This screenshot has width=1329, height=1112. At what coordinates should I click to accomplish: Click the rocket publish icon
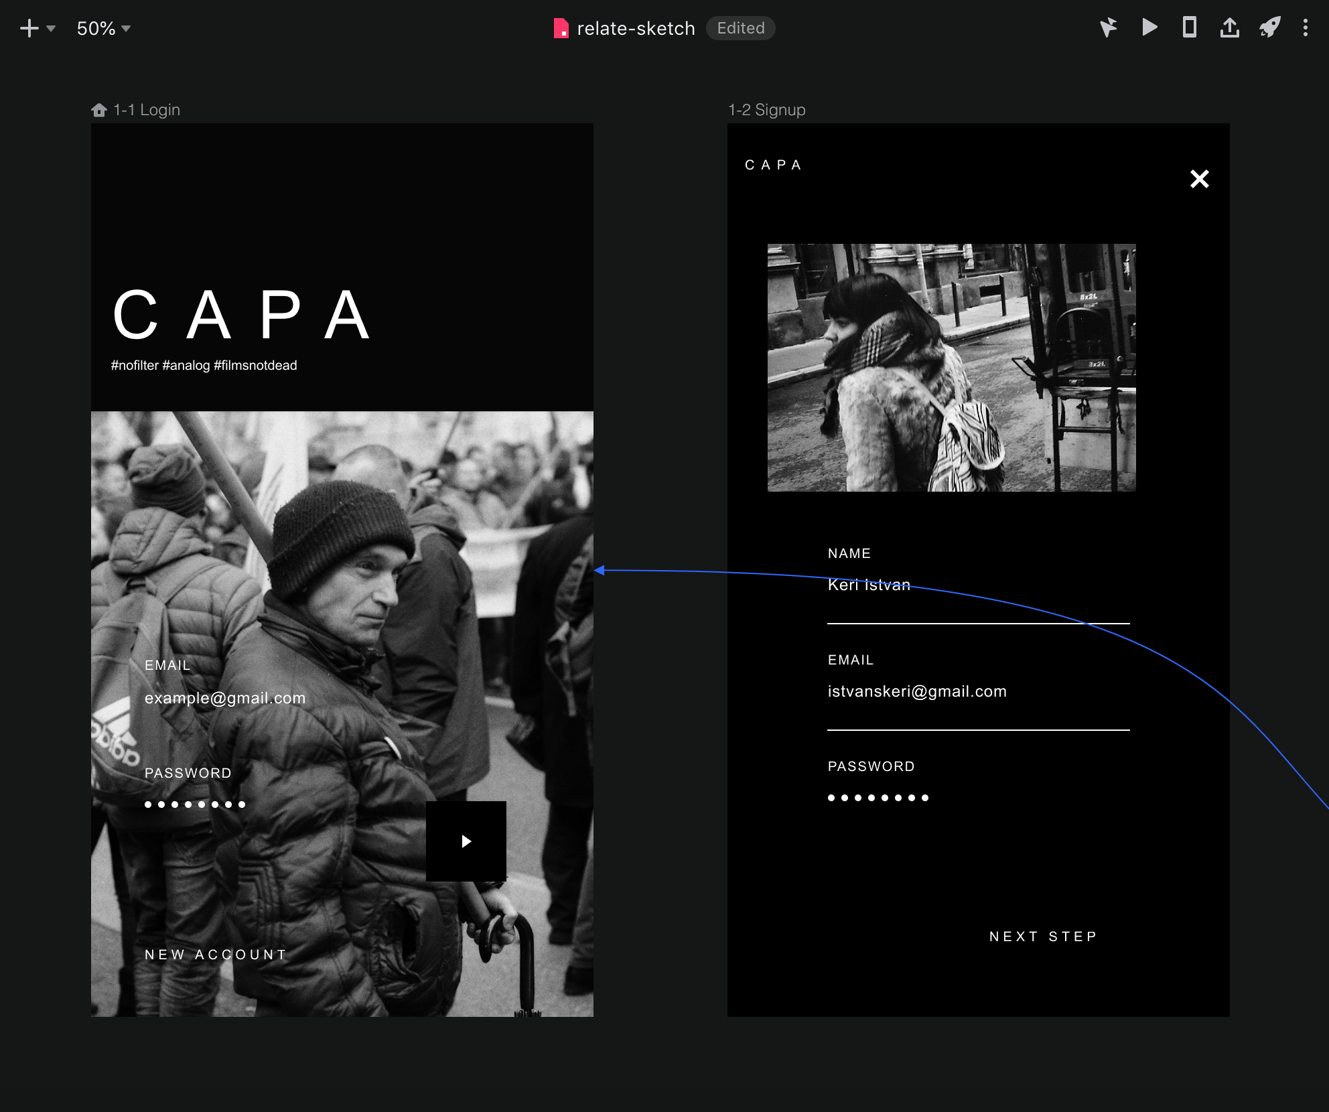[x=1269, y=27]
